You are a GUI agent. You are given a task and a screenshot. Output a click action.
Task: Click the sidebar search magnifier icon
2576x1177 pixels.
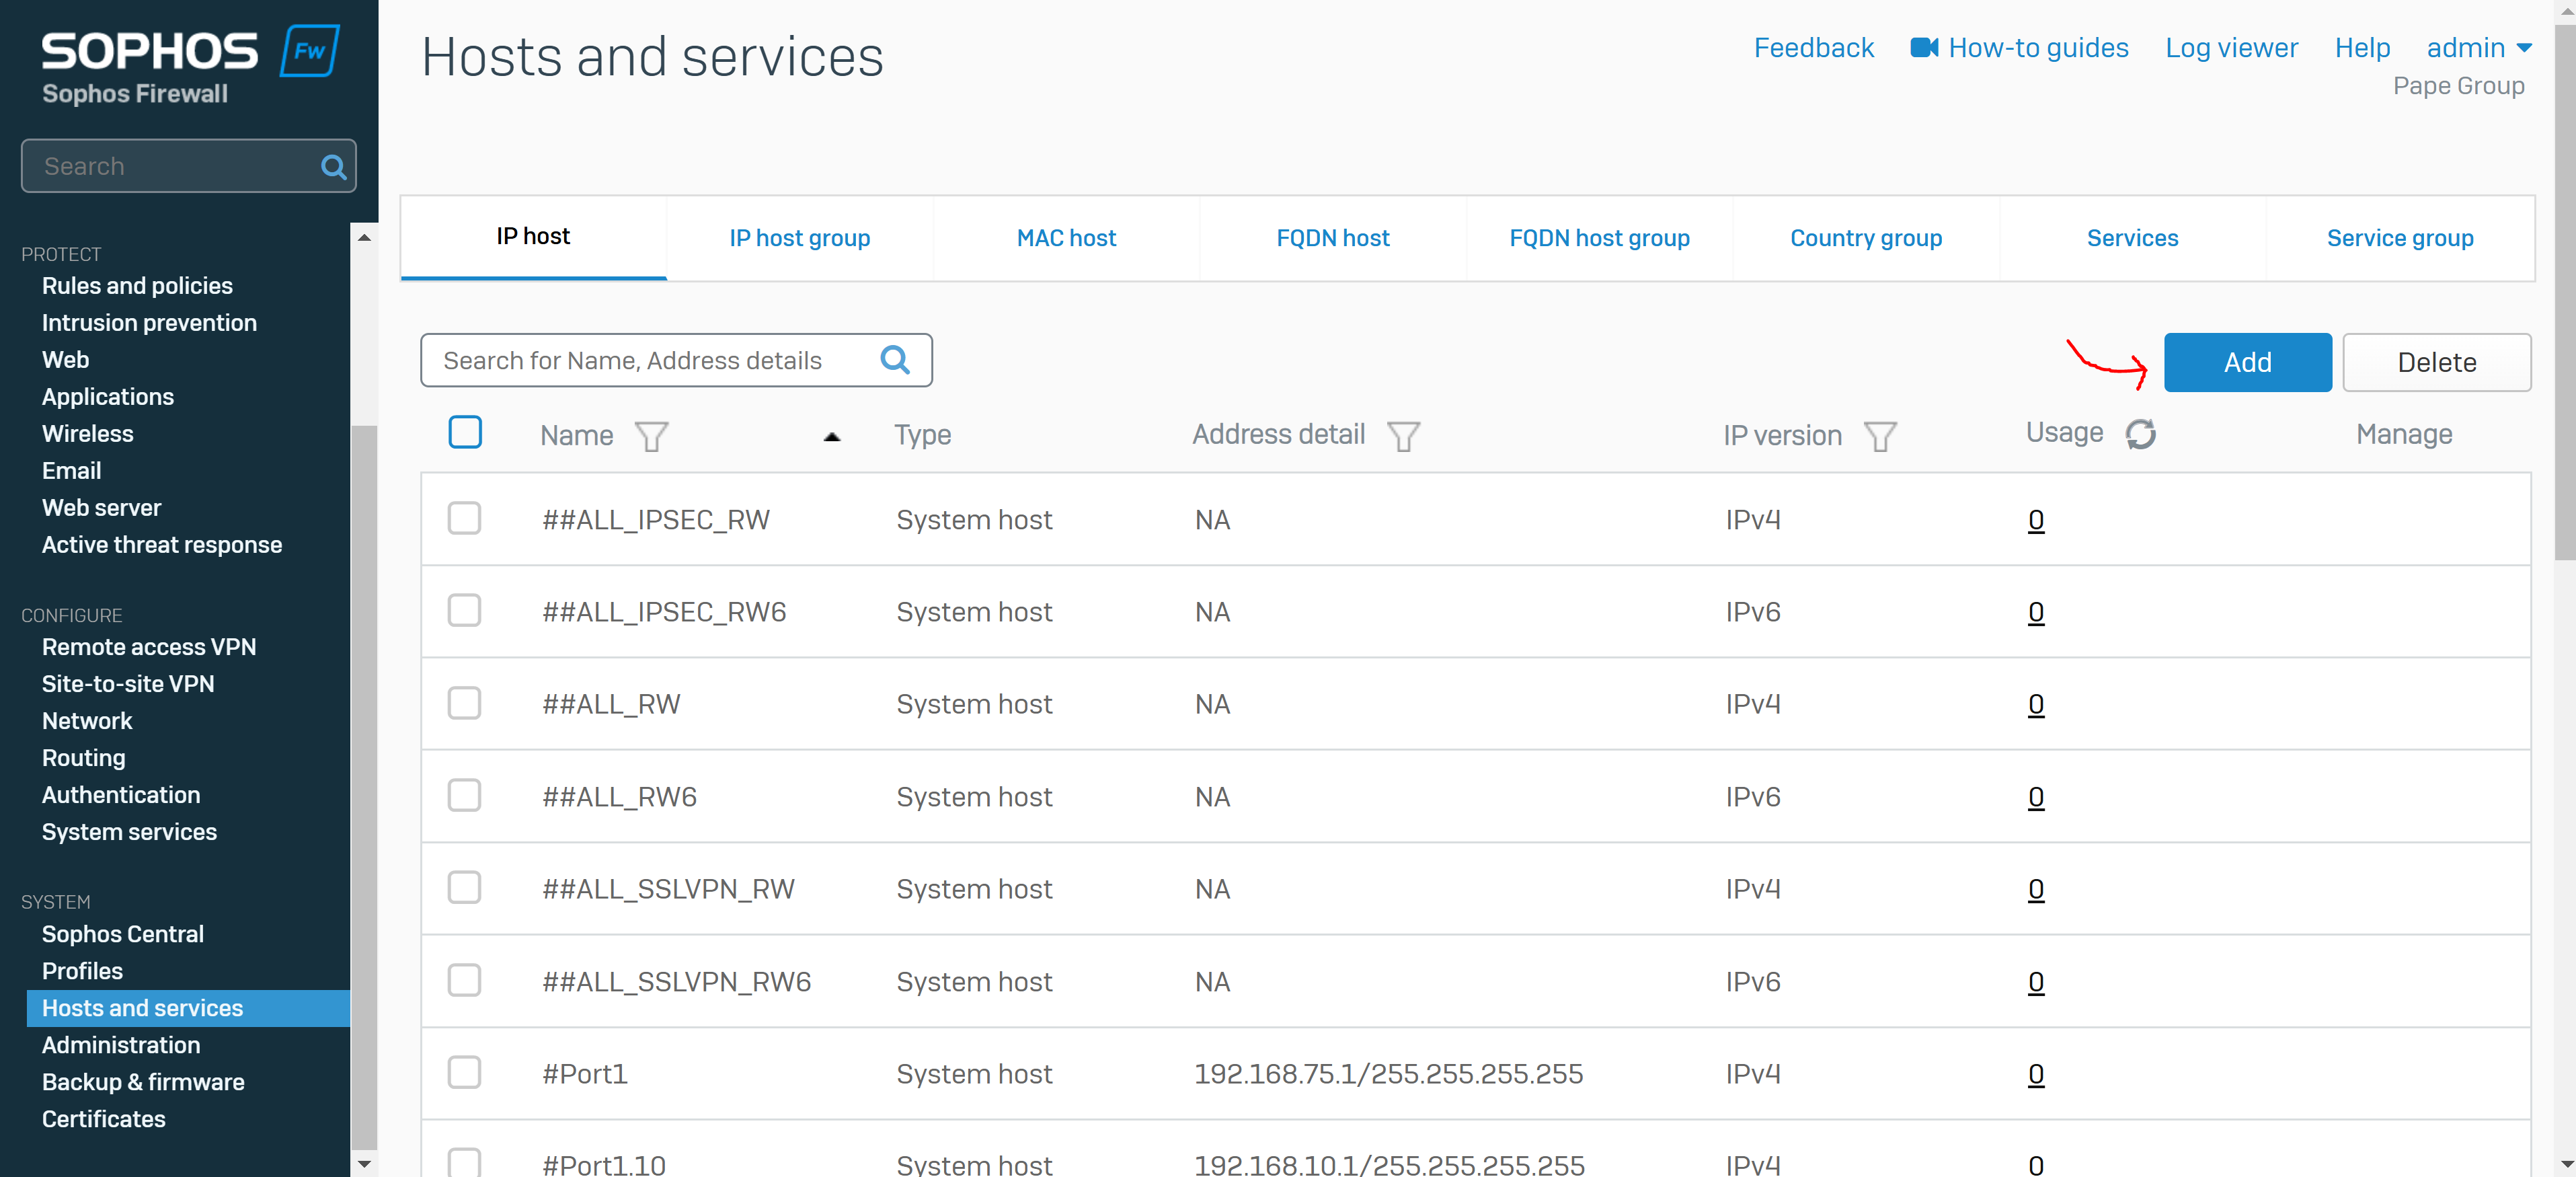(x=333, y=167)
